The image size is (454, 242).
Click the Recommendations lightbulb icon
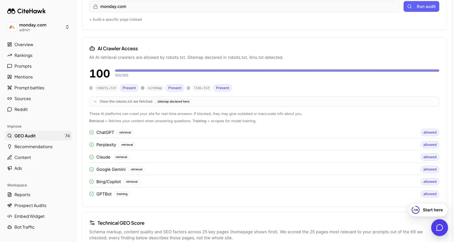pos(10,147)
